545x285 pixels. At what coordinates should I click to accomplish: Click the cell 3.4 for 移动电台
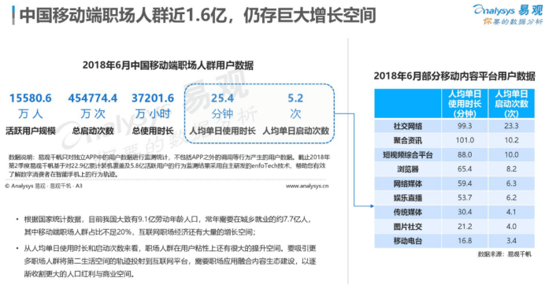[x=511, y=240]
